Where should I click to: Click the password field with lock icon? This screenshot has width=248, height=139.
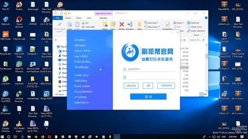click(149, 77)
